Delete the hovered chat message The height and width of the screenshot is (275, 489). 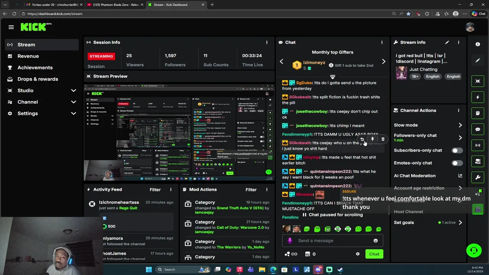383,139
